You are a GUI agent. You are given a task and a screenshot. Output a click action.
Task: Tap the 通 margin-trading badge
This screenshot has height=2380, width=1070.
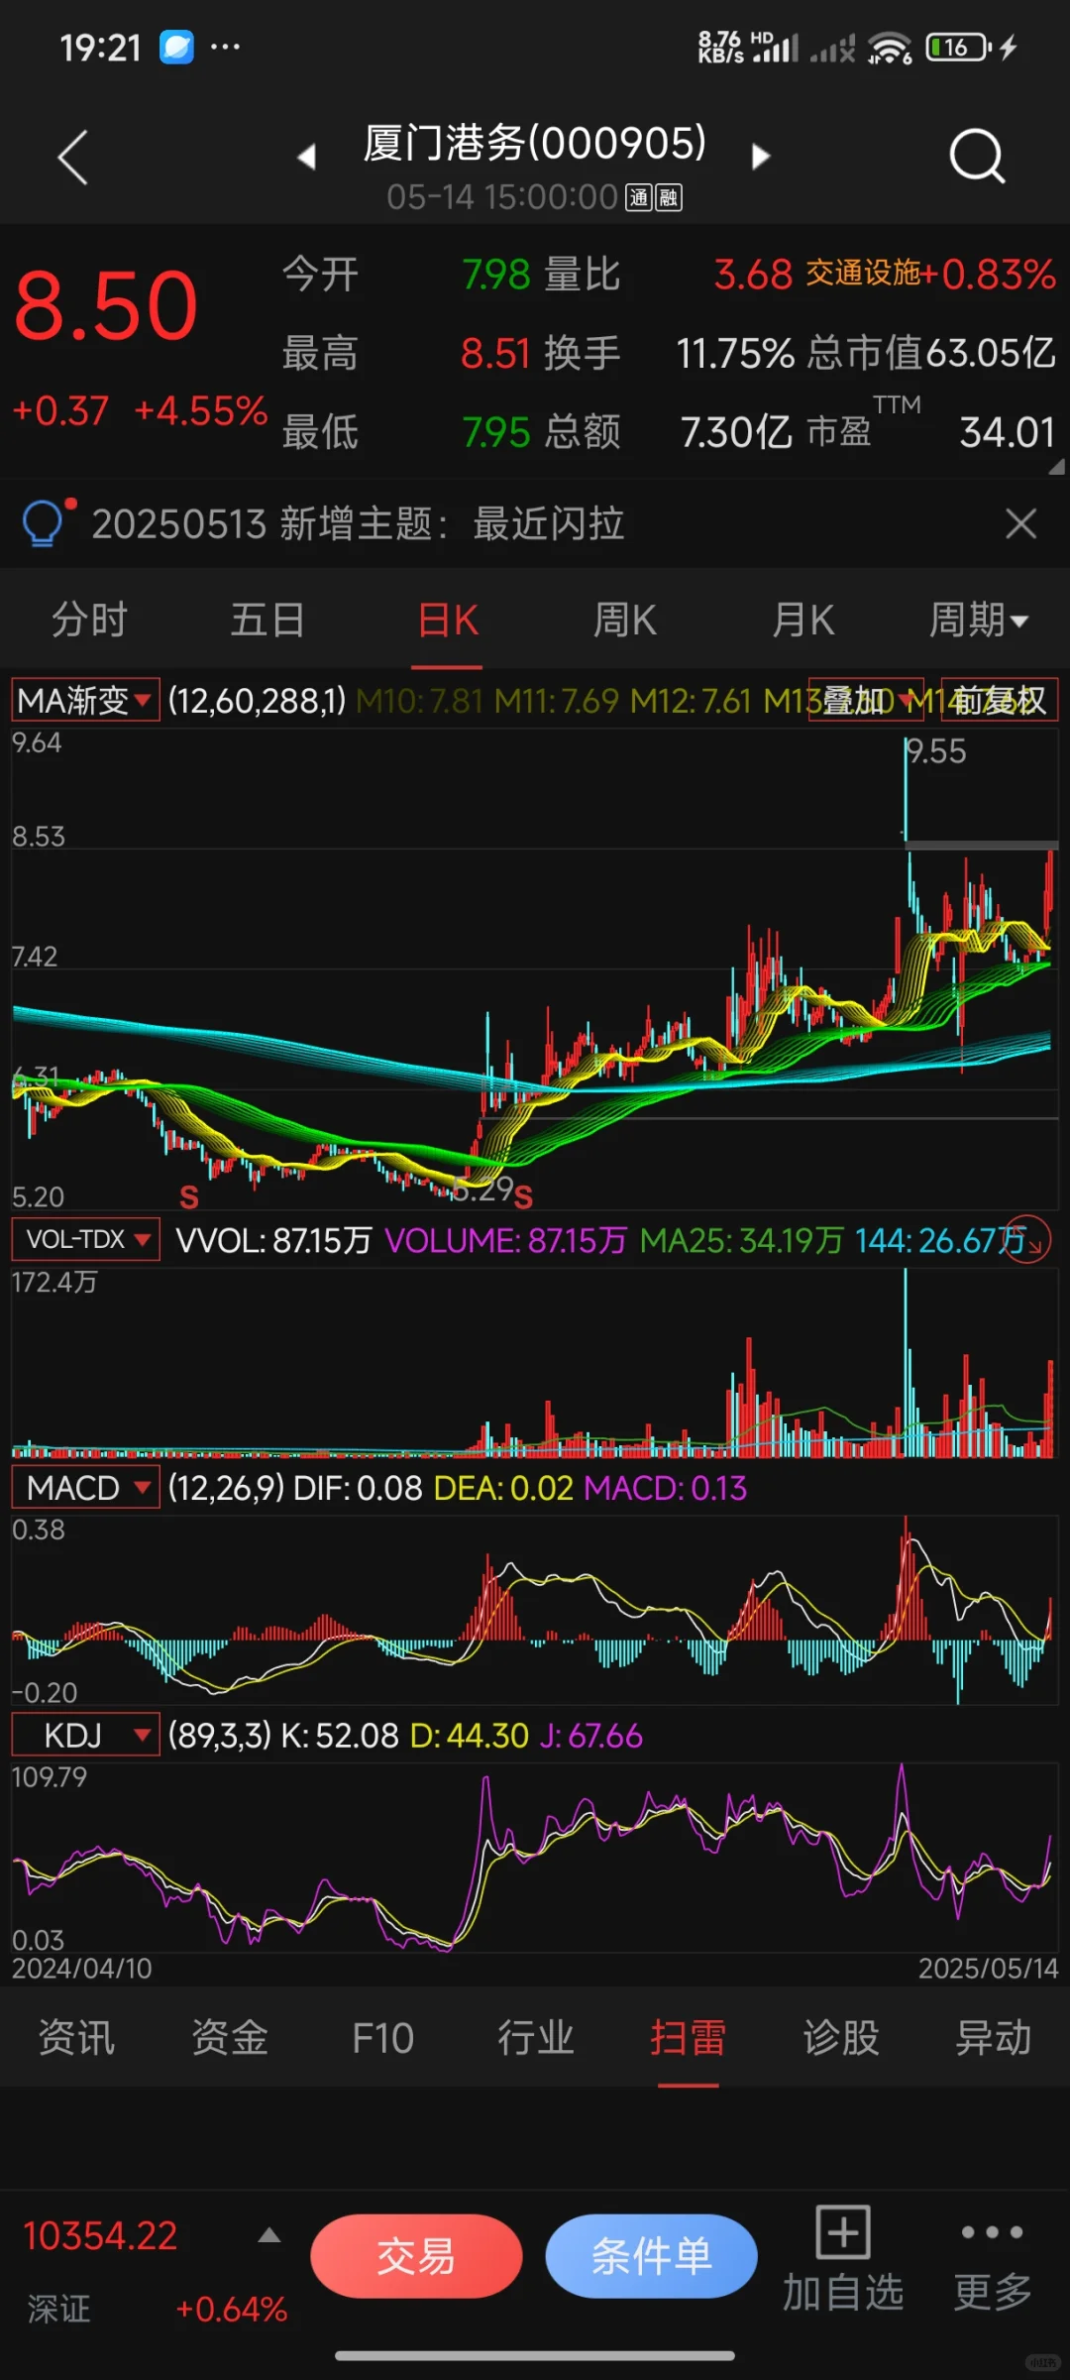tap(638, 198)
